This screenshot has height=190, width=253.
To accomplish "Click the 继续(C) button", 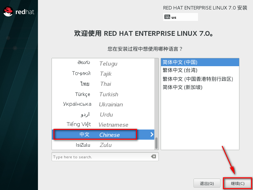I will (237, 183).
